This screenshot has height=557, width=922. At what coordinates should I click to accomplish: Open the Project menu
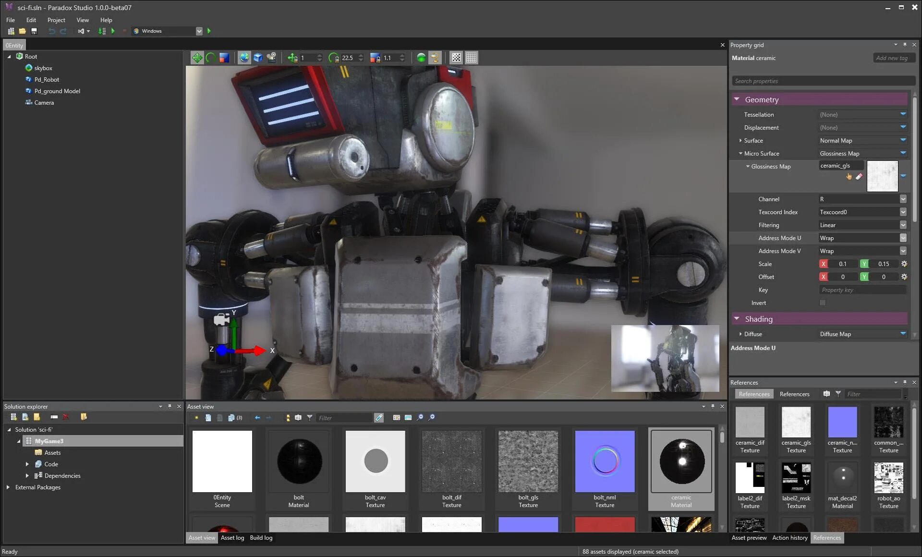tap(56, 20)
